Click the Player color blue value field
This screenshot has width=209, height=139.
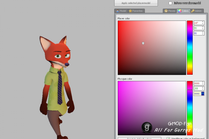click(198, 33)
